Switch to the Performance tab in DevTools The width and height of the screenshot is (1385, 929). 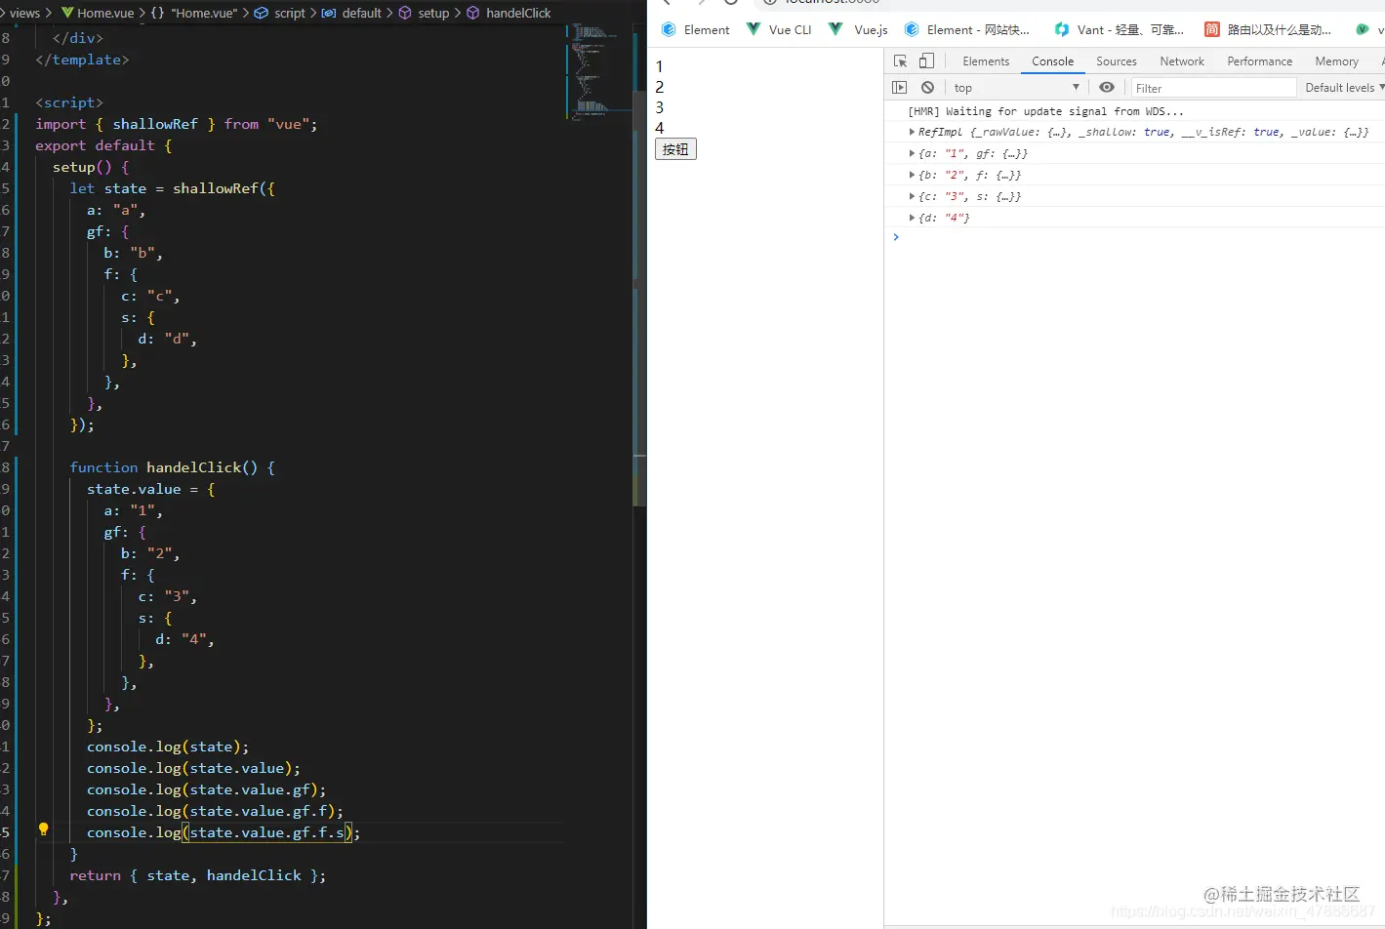coord(1260,61)
